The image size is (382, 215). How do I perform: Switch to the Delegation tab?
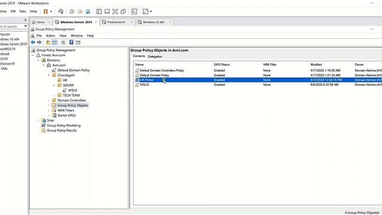(155, 57)
